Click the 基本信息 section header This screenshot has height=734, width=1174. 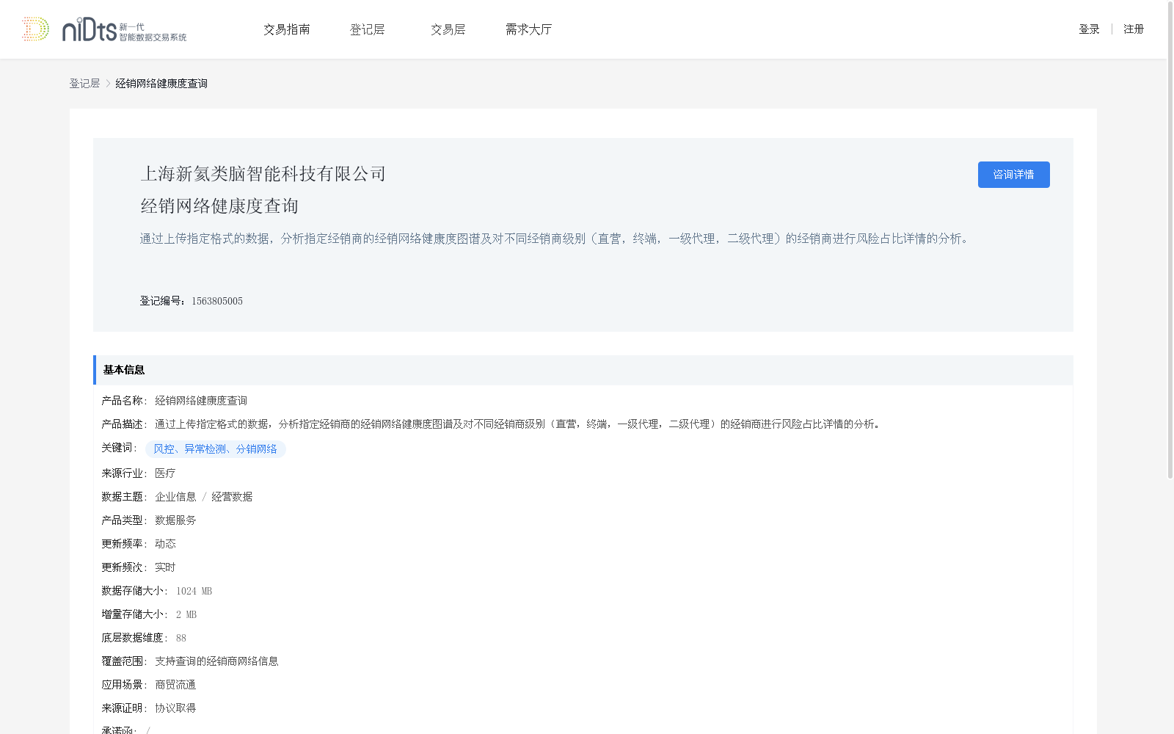583,370
